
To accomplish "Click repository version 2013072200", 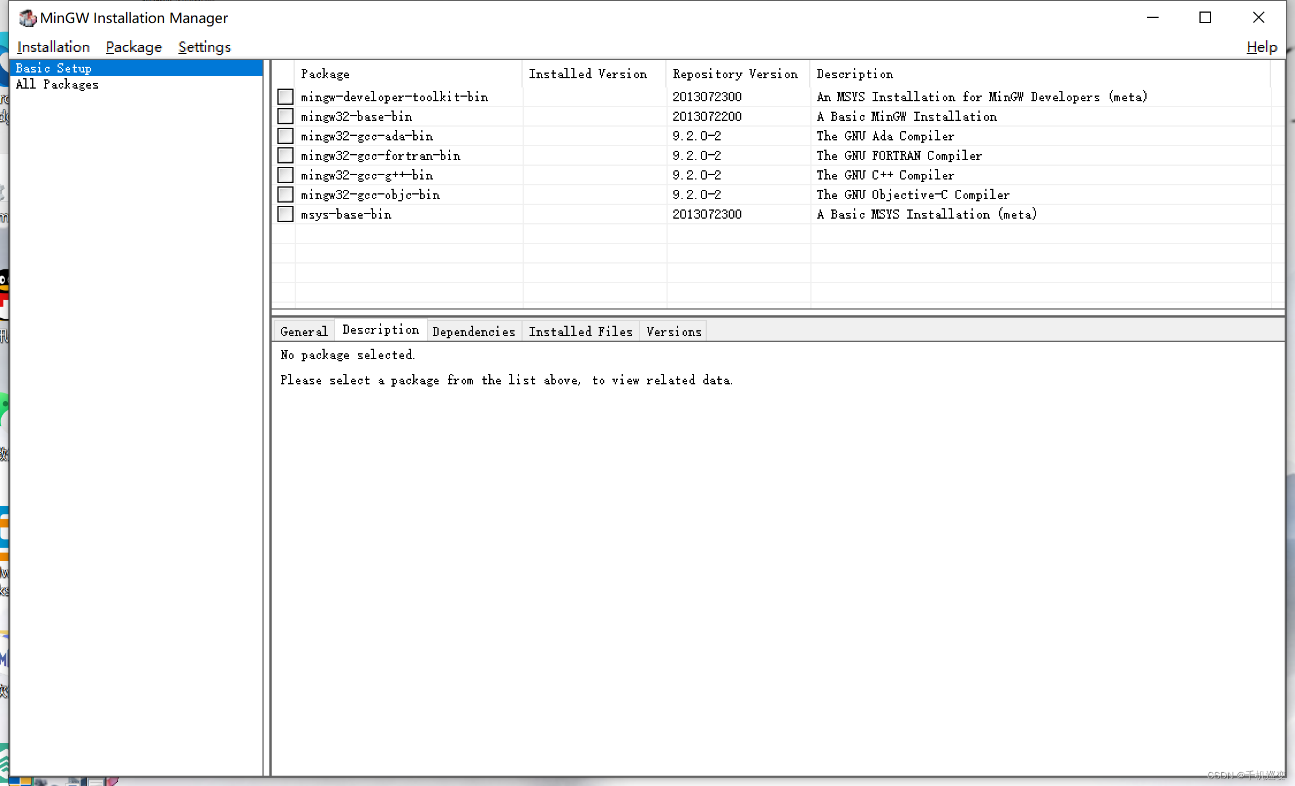I will tap(707, 116).
